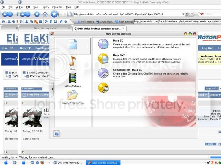The height and width of the screenshot is (165, 221).
Task: Collapse the Nero side panel arrow
Action: [52, 89]
